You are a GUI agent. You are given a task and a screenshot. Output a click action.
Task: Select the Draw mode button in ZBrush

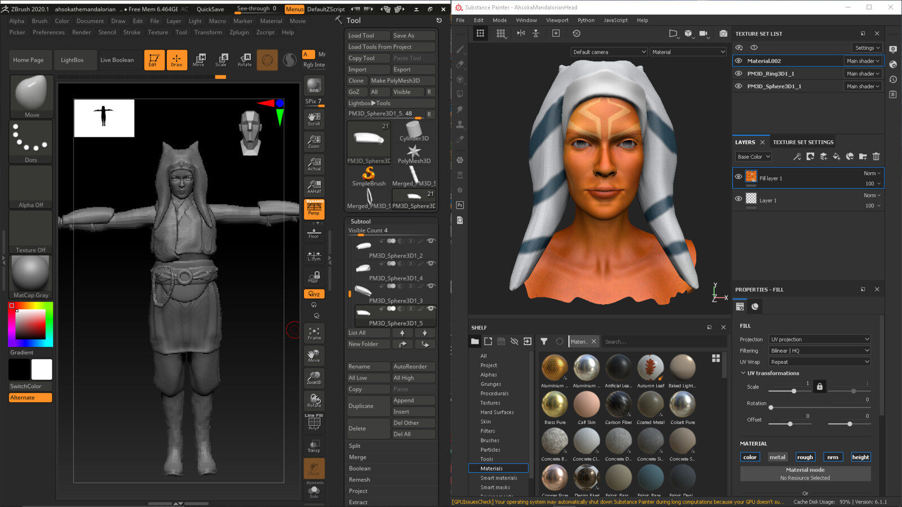click(176, 60)
